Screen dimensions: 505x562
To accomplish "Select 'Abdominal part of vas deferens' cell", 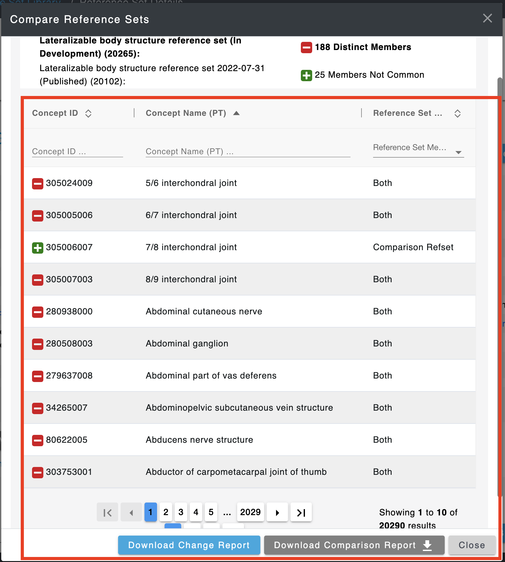I will (211, 376).
